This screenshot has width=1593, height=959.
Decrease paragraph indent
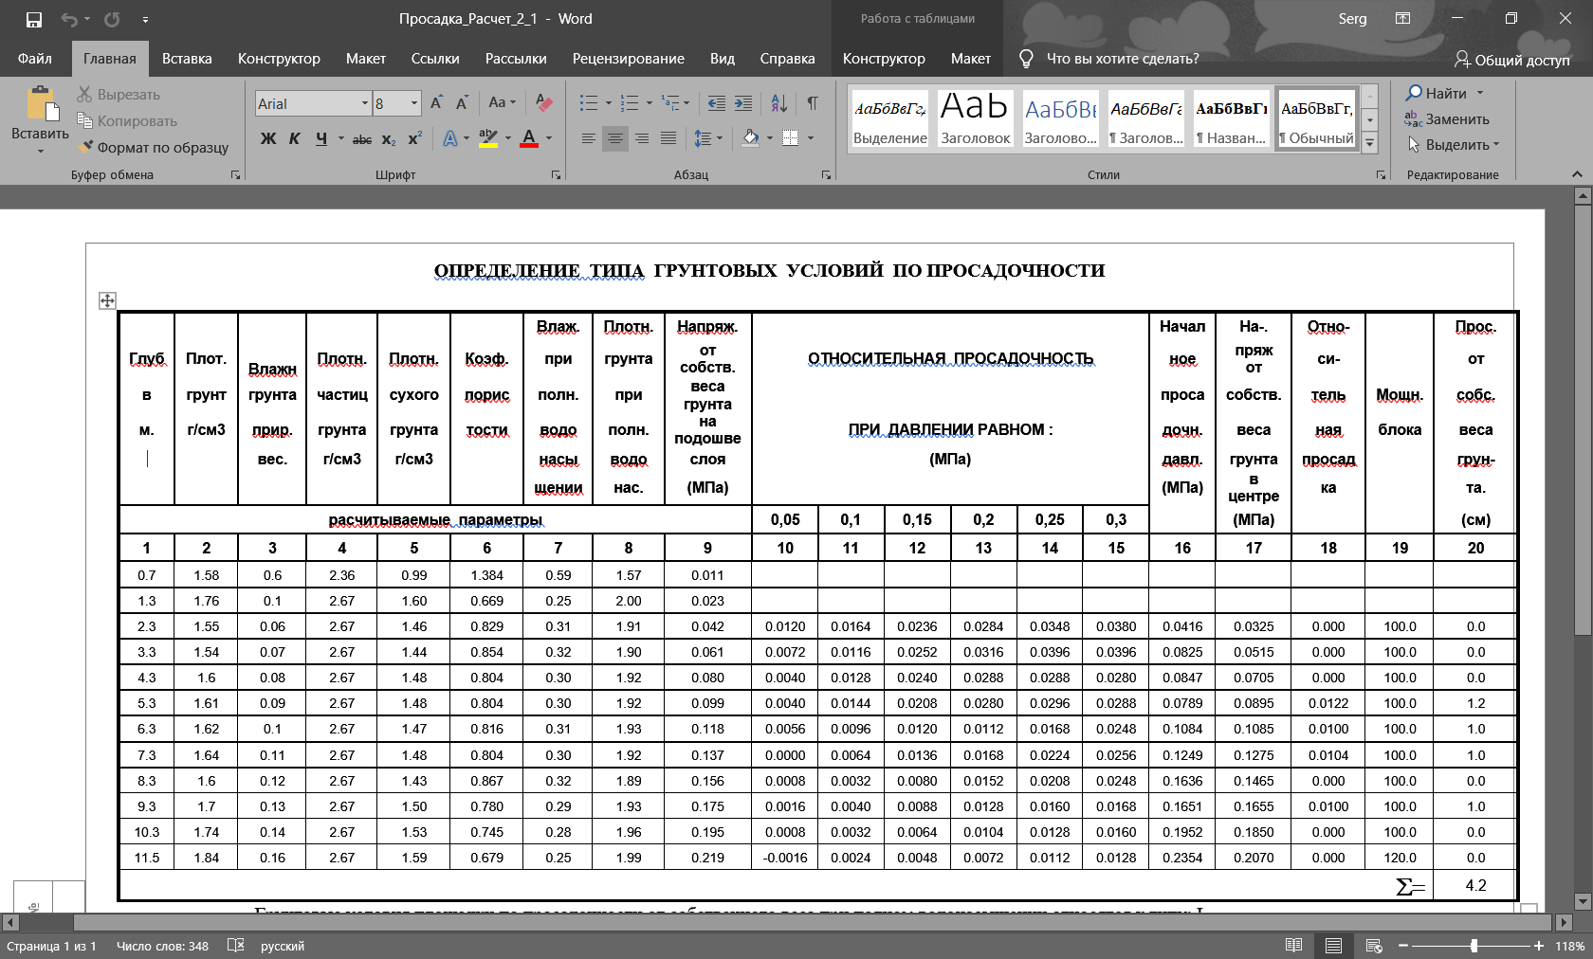coord(717,103)
